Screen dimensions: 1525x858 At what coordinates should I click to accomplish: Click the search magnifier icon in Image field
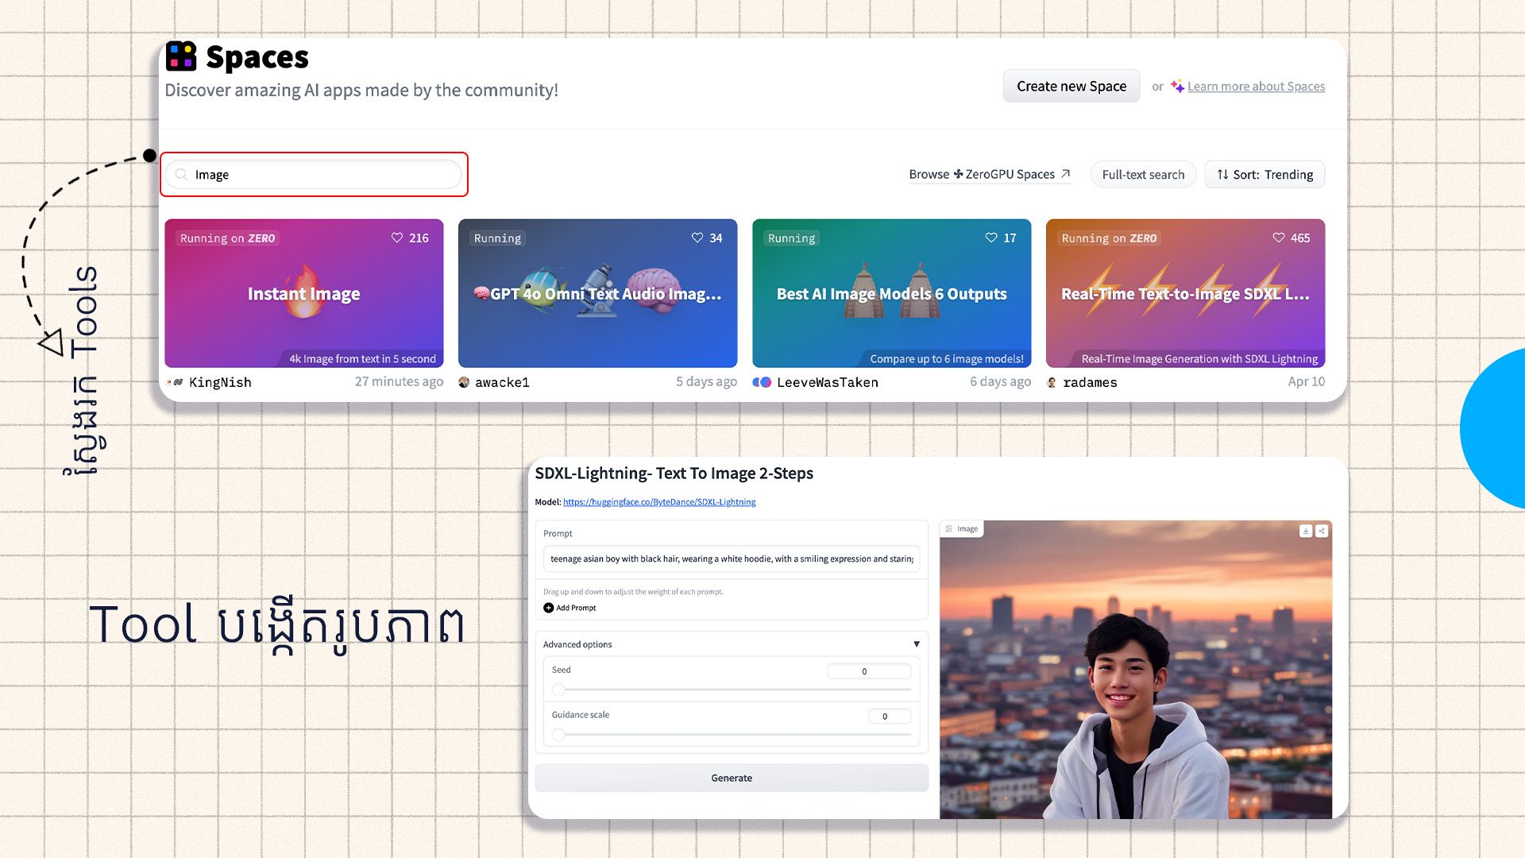[x=182, y=174]
